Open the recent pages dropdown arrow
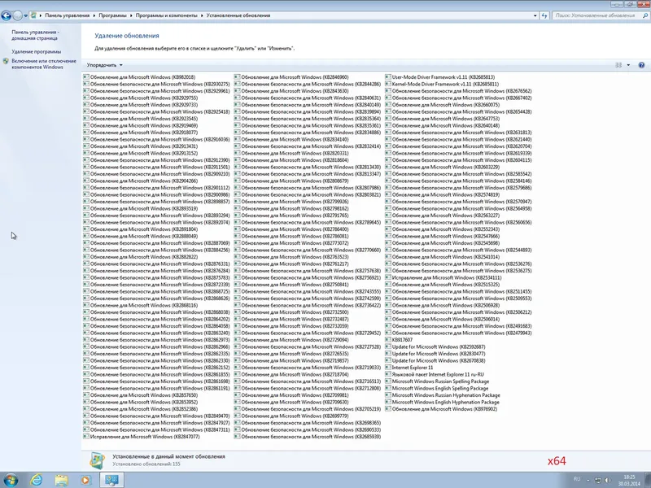 tap(26, 15)
